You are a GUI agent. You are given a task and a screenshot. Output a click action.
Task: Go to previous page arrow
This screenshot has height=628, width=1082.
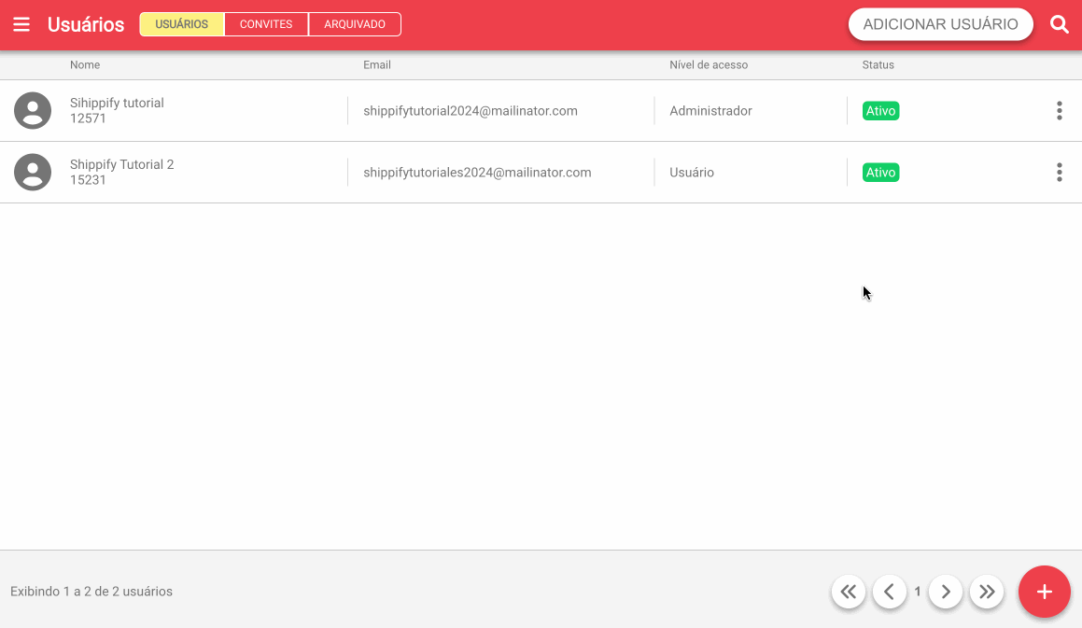[890, 592]
